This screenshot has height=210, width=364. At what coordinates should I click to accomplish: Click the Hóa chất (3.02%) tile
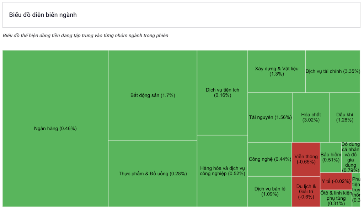pyautogui.click(x=311, y=117)
